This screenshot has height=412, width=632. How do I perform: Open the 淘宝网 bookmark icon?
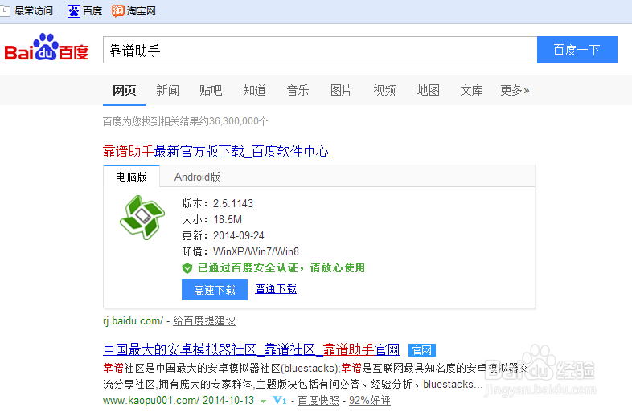[117, 11]
